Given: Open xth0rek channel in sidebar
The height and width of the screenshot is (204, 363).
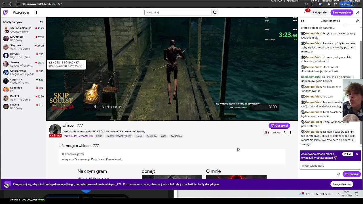Looking at the screenshot, I should [x=23, y=55].
